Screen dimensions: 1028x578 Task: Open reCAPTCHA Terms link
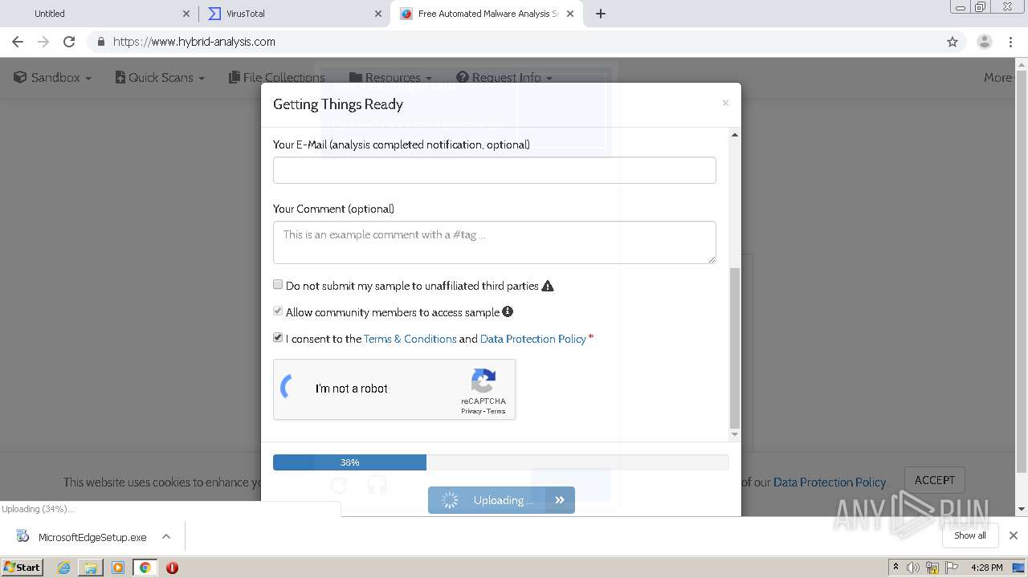[496, 411]
